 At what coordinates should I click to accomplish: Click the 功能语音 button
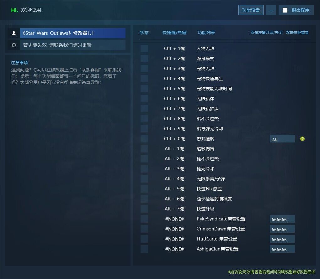[x=251, y=10]
